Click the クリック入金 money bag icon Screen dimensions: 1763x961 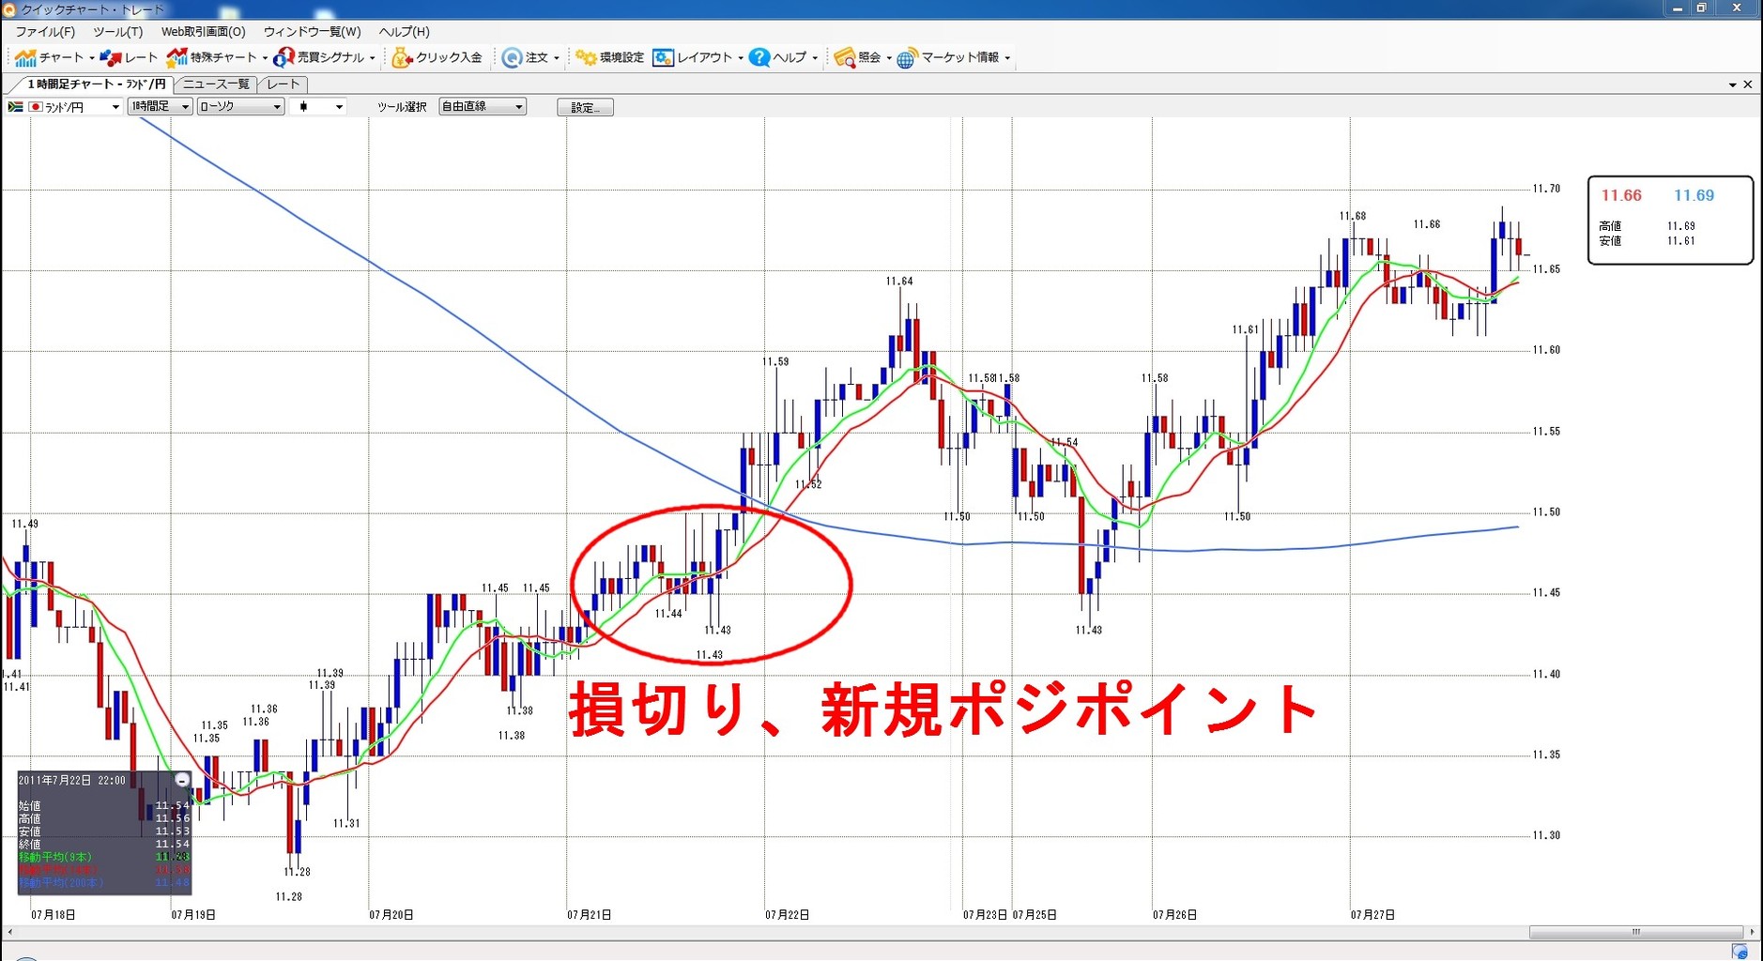click(x=402, y=58)
